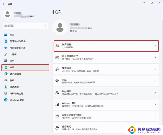Click the search magnifier icon
Viewport: 163px width, 135px height.
coord(45,26)
